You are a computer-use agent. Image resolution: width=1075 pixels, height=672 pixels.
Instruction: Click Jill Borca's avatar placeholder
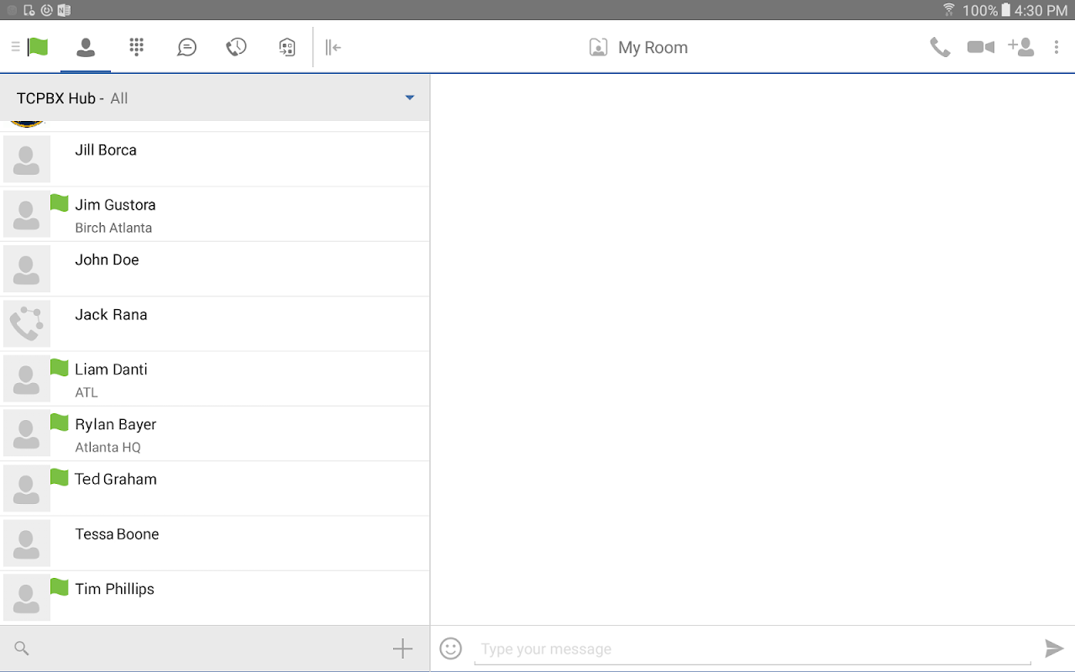pos(27,160)
